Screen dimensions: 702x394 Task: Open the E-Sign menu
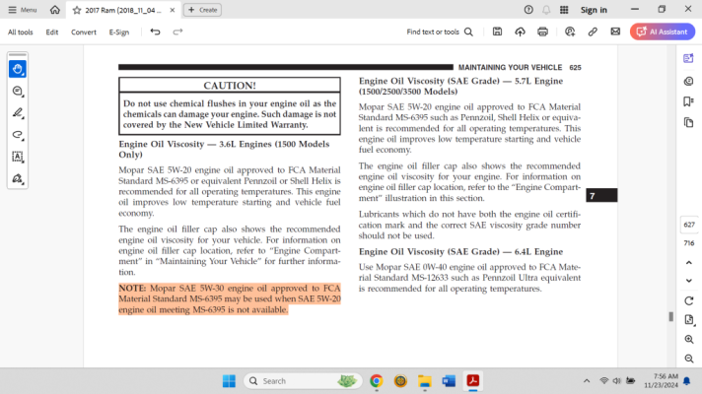[x=119, y=32]
